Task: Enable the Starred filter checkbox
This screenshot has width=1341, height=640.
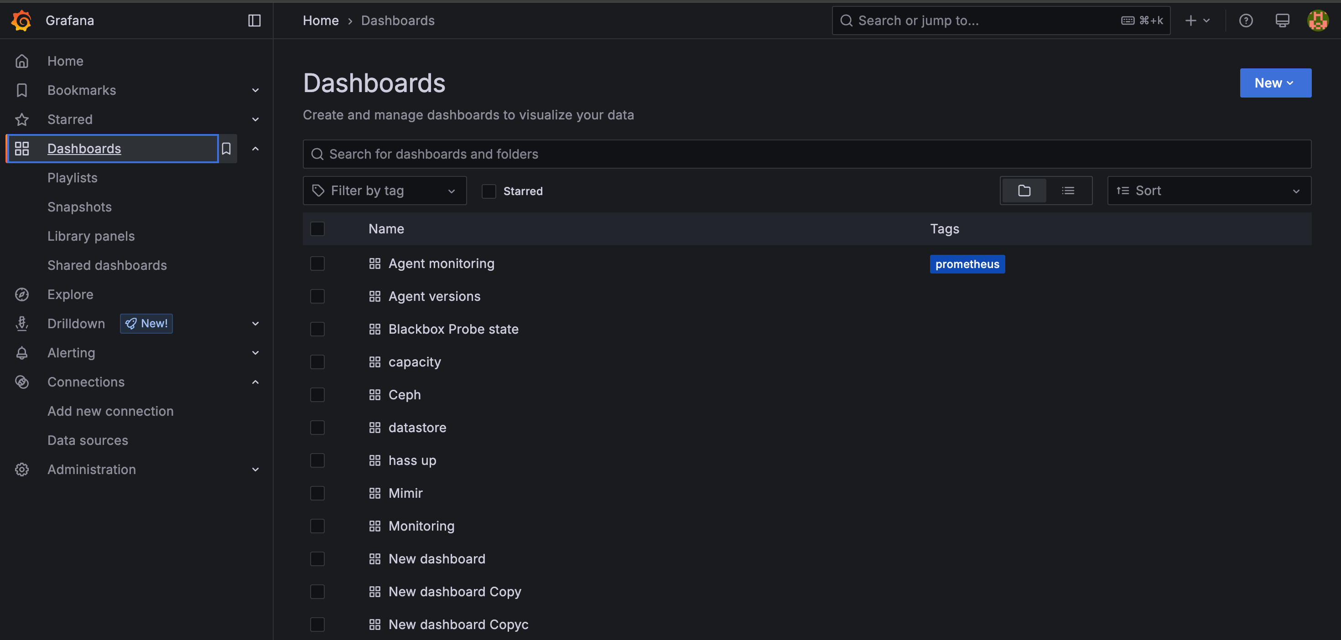Action: [x=489, y=191]
